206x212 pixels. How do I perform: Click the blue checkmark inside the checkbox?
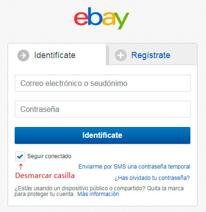20,157
